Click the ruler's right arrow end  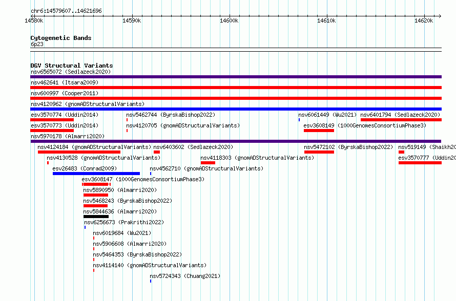click(x=440, y=16)
